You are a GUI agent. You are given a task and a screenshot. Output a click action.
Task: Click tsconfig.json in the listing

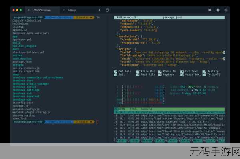pos(23,103)
